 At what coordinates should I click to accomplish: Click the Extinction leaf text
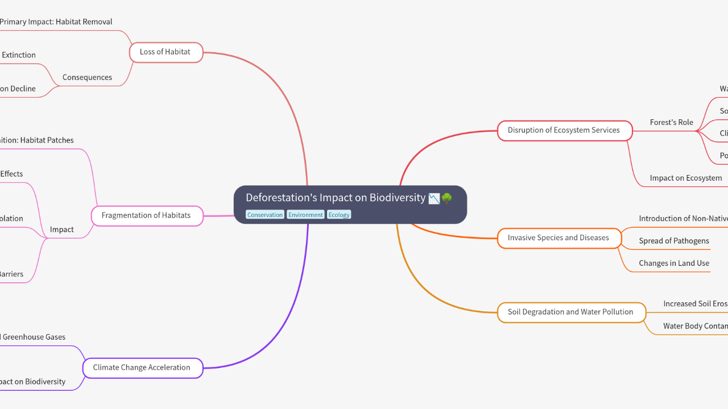coord(19,55)
